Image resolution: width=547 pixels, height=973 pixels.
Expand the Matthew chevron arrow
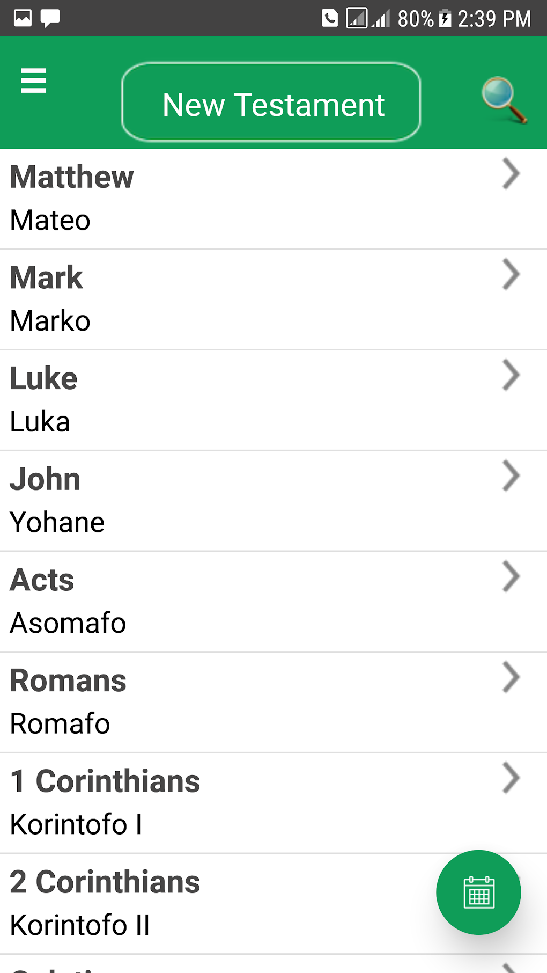point(511,174)
